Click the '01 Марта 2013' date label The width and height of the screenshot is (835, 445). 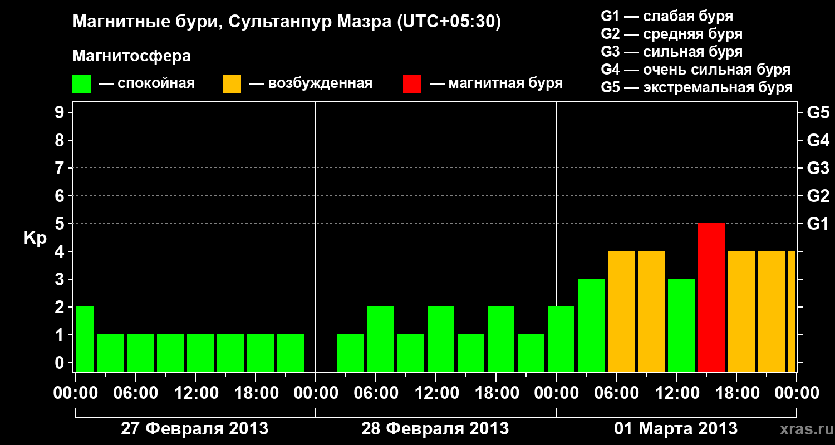[x=676, y=429]
